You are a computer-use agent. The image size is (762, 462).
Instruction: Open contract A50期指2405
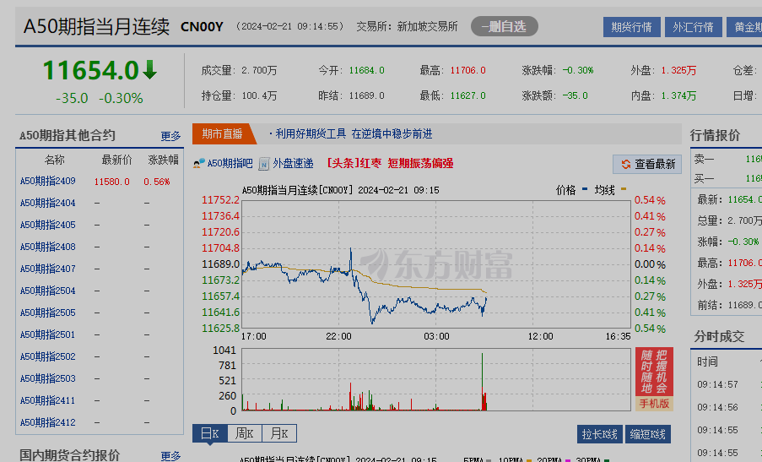(x=47, y=225)
